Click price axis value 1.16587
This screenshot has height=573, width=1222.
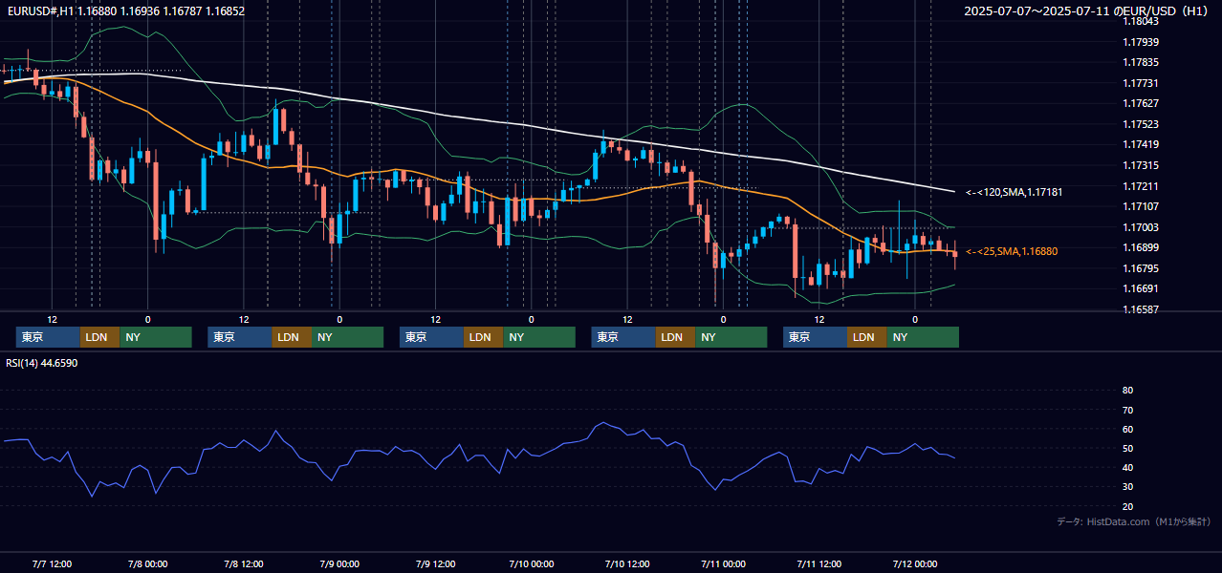coord(1141,309)
